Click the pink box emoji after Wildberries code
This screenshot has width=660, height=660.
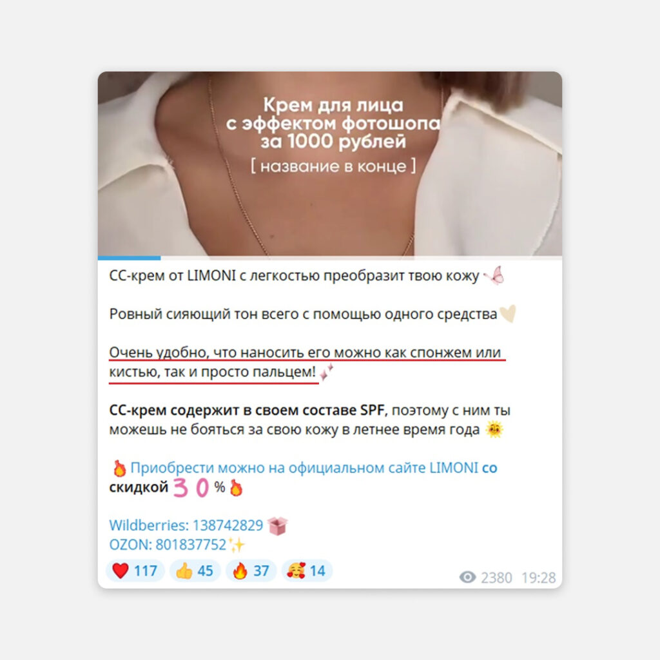tap(278, 525)
